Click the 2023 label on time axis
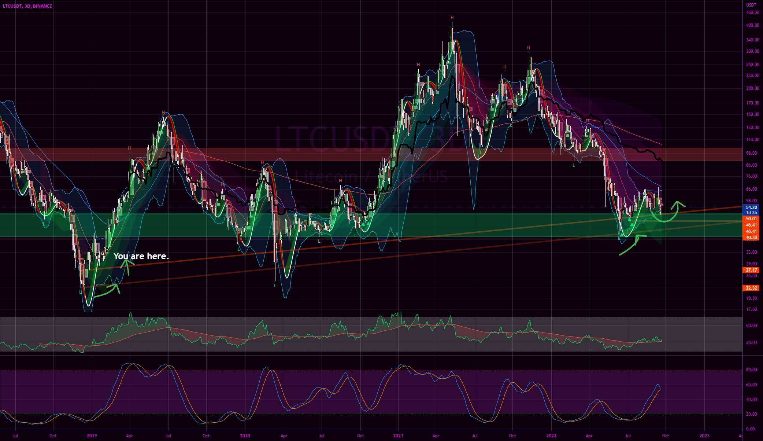Viewport: 763px width, 441px height. (x=704, y=436)
